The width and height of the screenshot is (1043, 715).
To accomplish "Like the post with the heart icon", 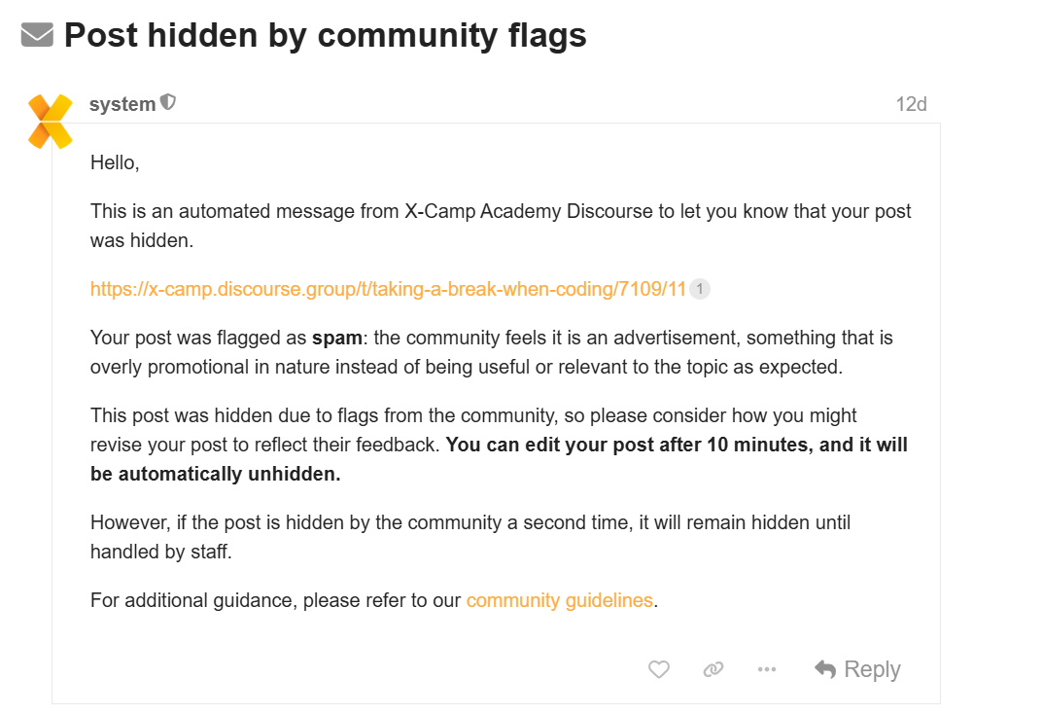I will pos(658,669).
